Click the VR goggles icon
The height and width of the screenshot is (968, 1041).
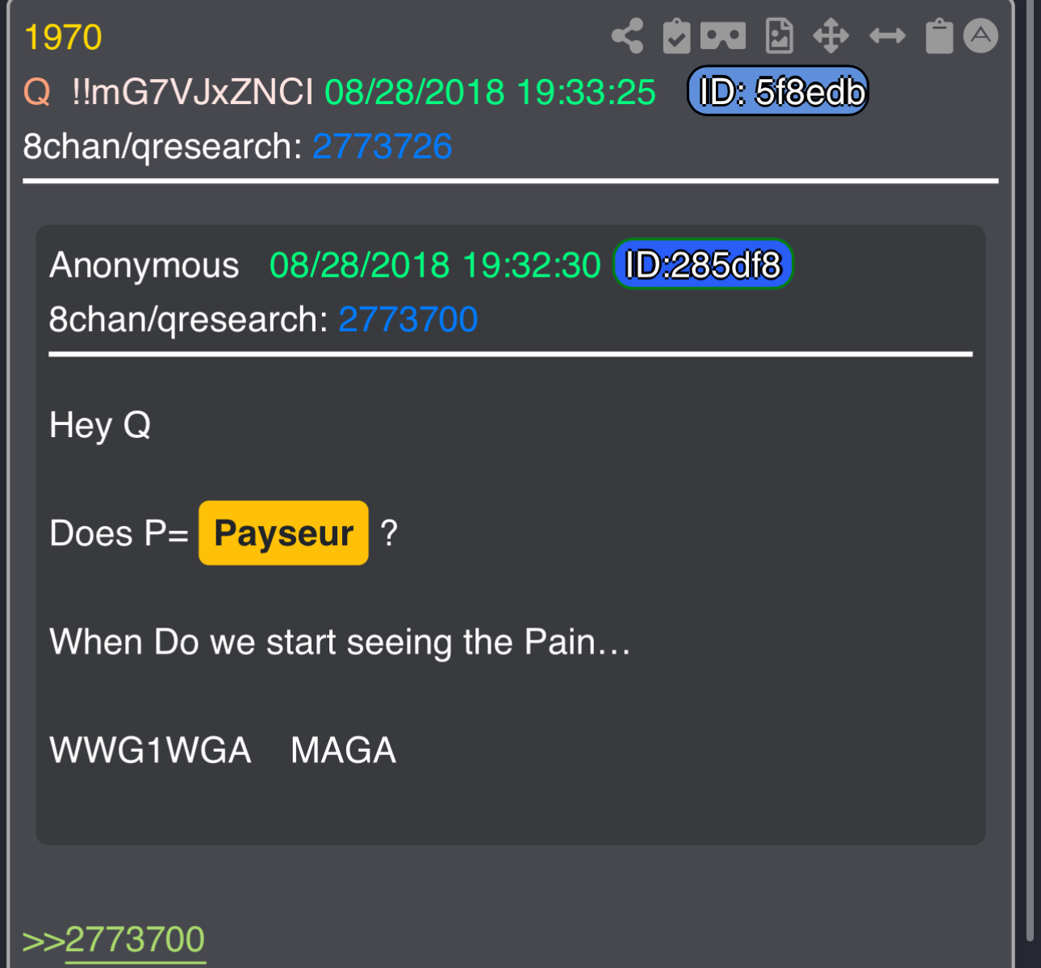pyautogui.click(x=723, y=36)
